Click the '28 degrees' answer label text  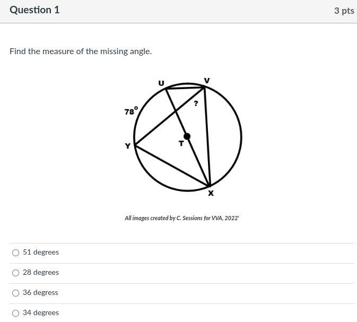(41, 272)
